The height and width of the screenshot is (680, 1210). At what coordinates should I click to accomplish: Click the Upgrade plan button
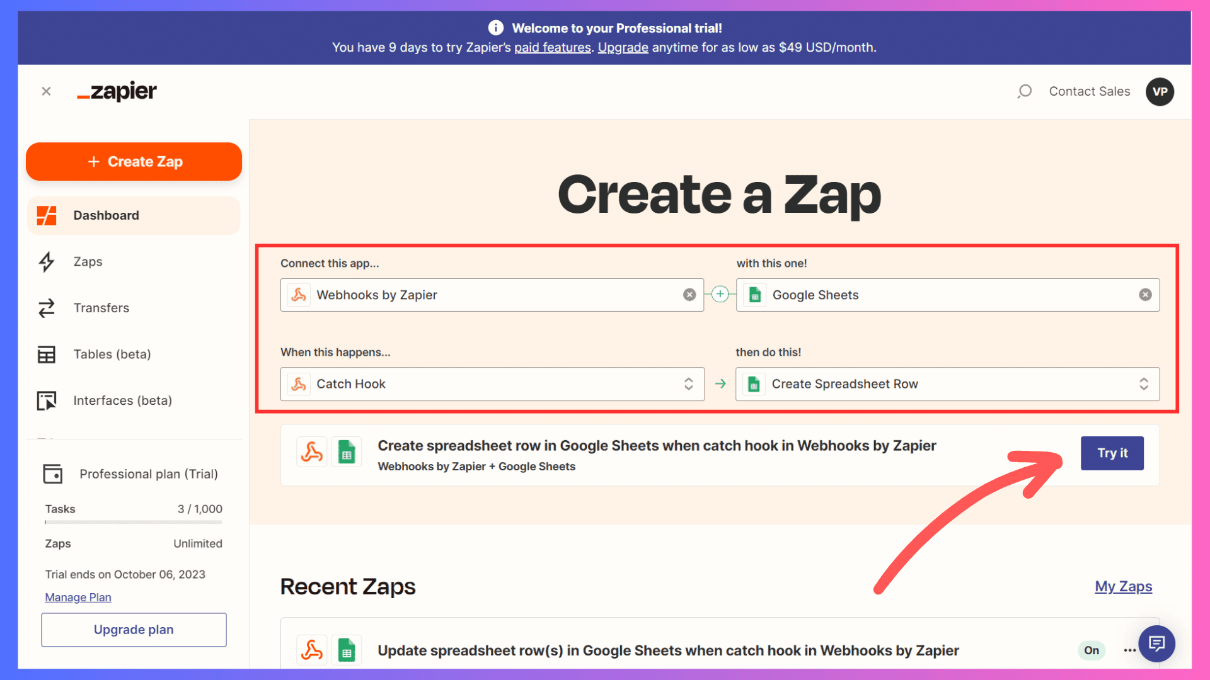(x=134, y=630)
